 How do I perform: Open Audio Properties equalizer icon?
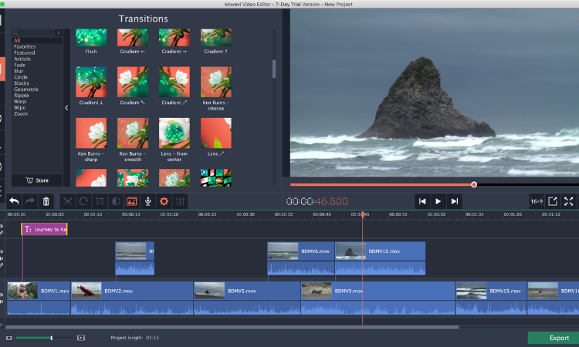pos(180,201)
